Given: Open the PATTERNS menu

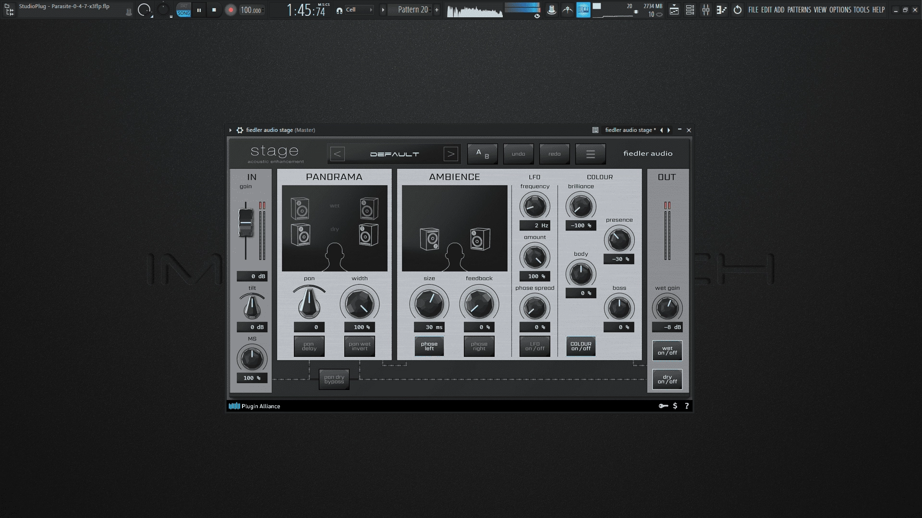Looking at the screenshot, I should [799, 10].
